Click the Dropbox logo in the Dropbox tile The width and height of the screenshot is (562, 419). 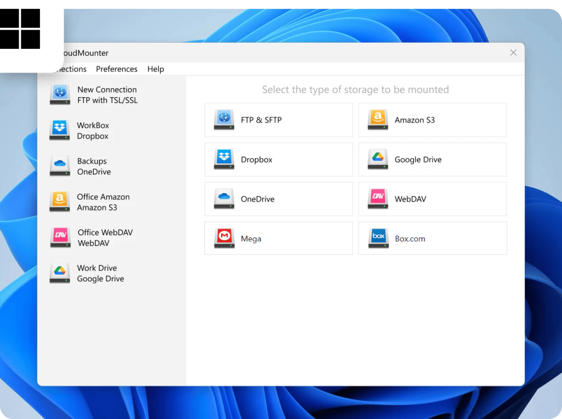pos(224,159)
